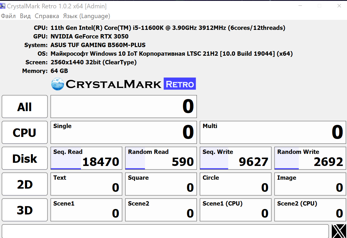Click the 2D Text score box
347x238 pixels.
click(x=86, y=184)
